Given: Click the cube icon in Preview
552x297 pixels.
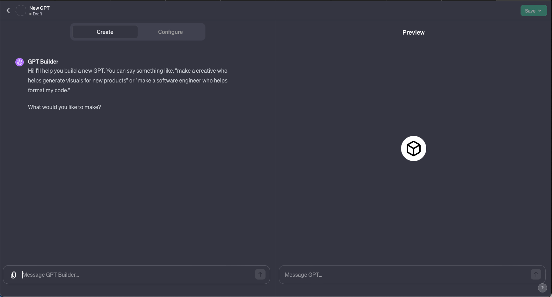Looking at the screenshot, I should pyautogui.click(x=414, y=148).
